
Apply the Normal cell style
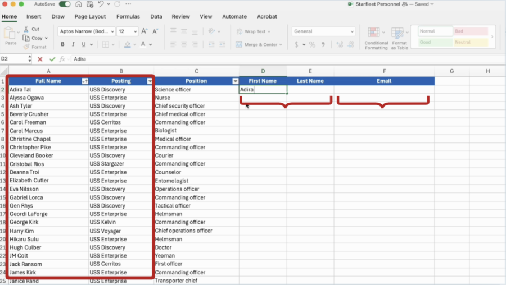(435, 31)
